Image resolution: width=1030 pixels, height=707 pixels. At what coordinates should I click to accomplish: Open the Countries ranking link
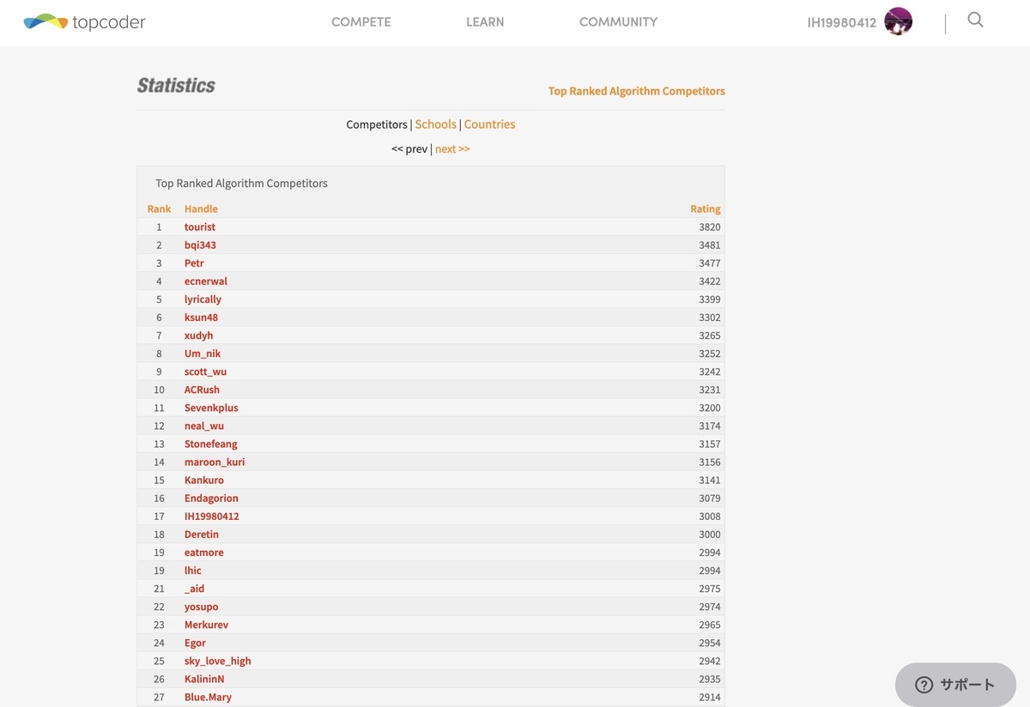click(489, 124)
